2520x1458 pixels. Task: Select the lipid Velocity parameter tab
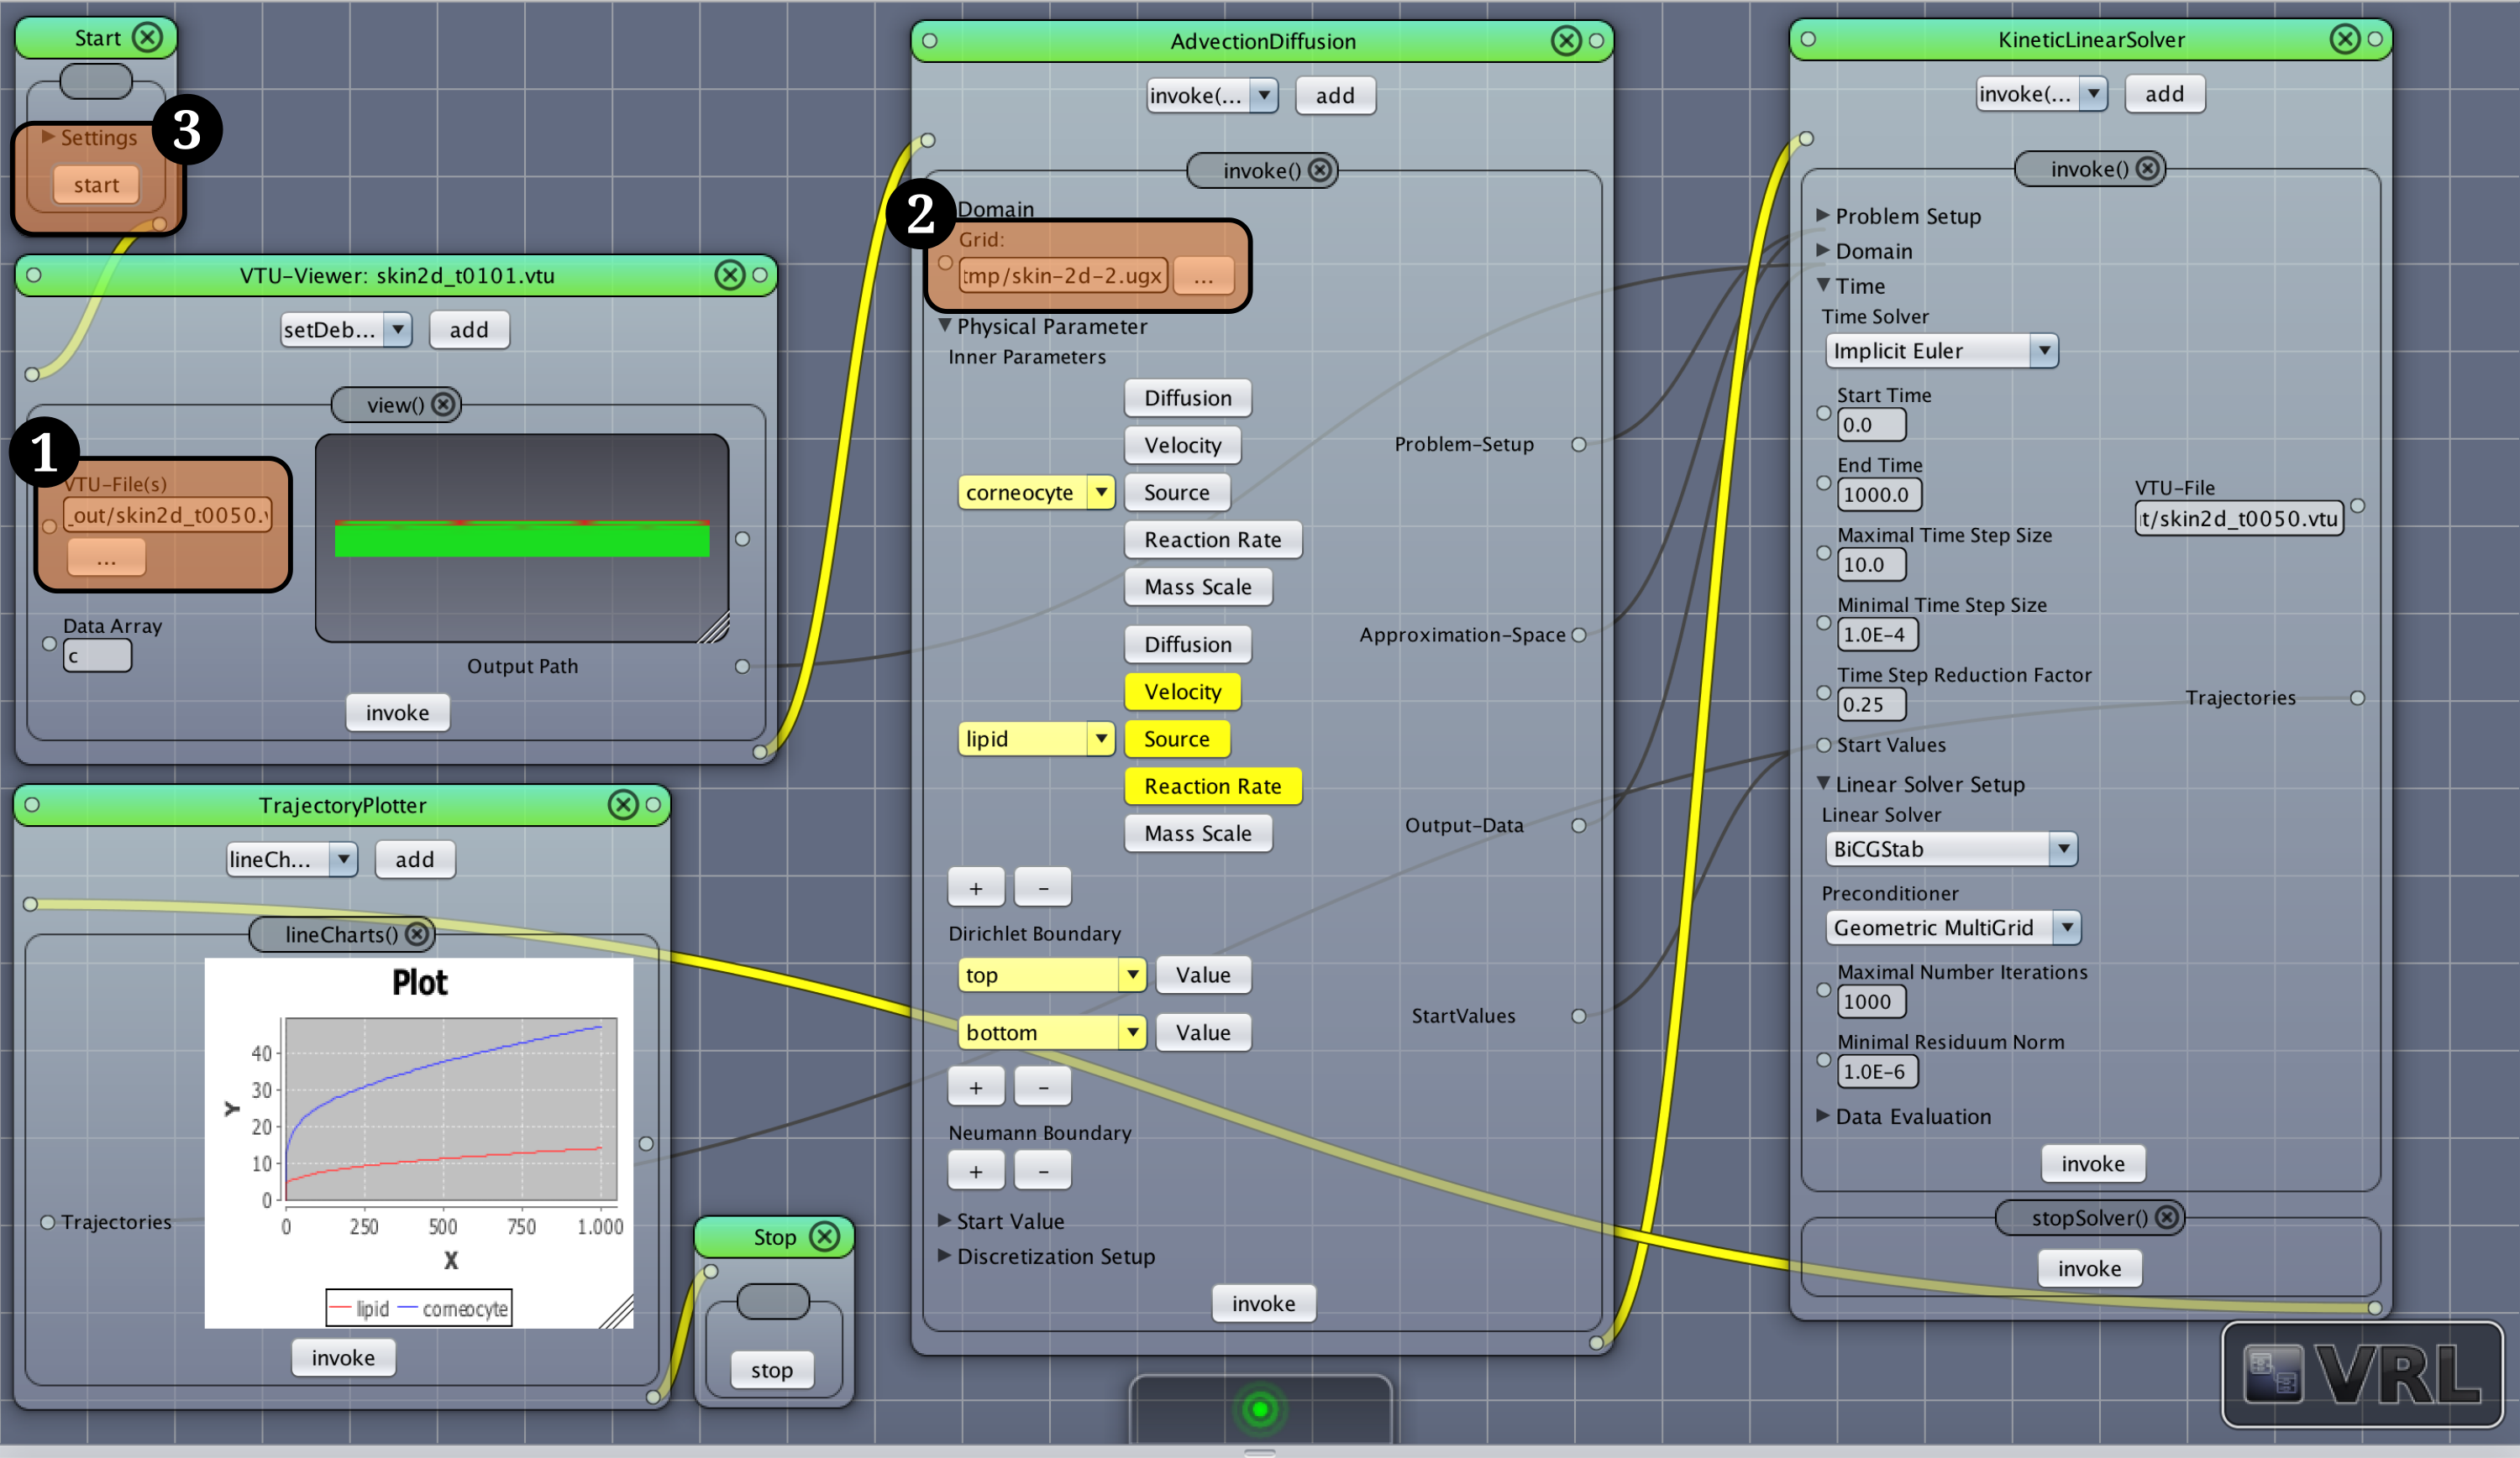[1181, 692]
